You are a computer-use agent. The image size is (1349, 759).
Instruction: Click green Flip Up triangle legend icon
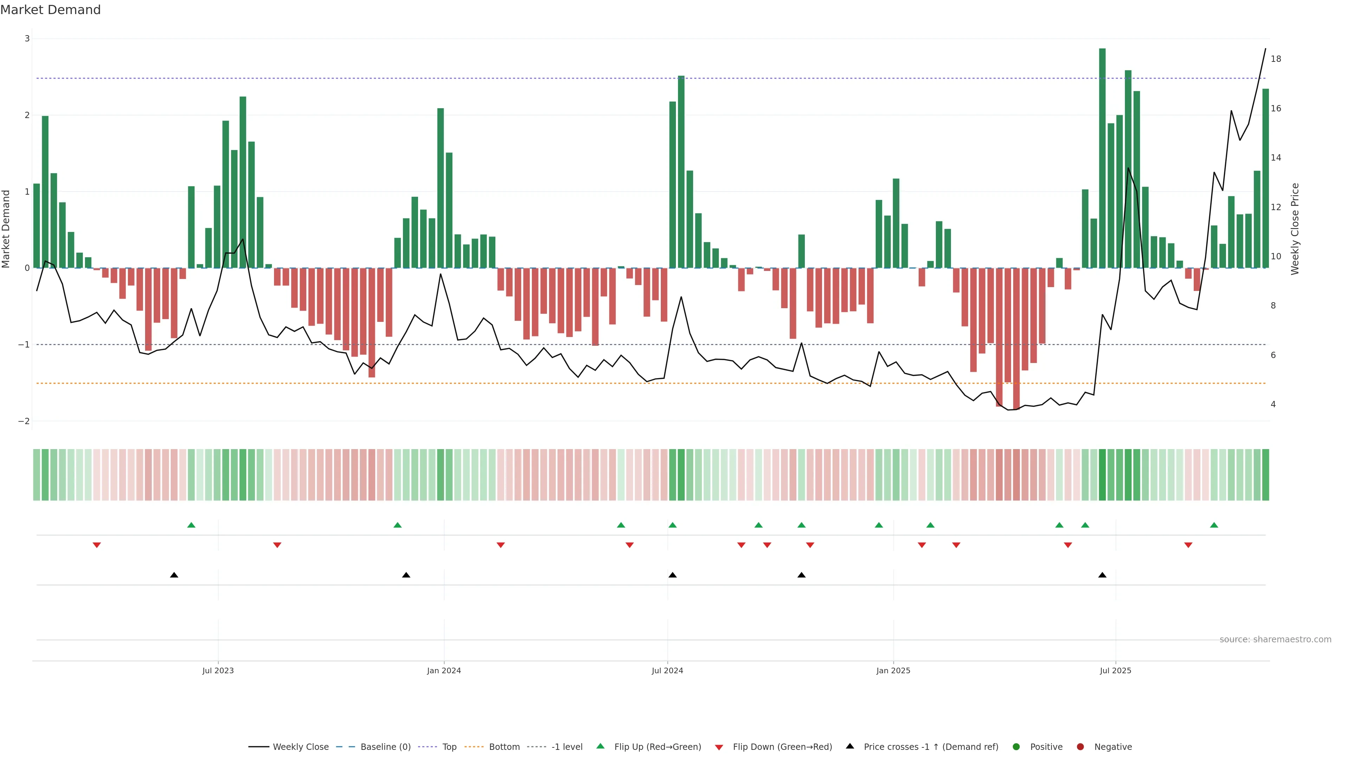point(600,746)
